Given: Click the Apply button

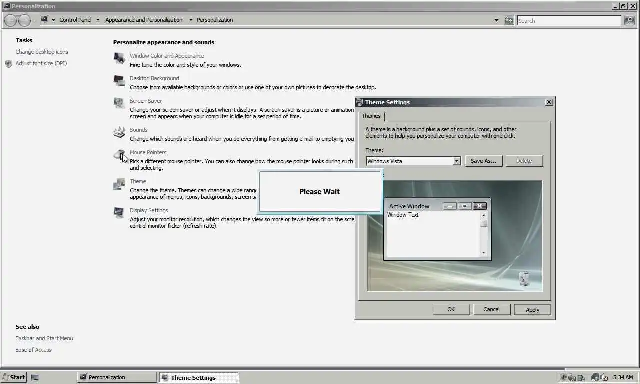Looking at the screenshot, I should [x=532, y=310].
